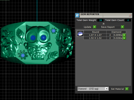Click green arrow on 0.009tw row
The image size is (134, 100).
tap(124, 35)
